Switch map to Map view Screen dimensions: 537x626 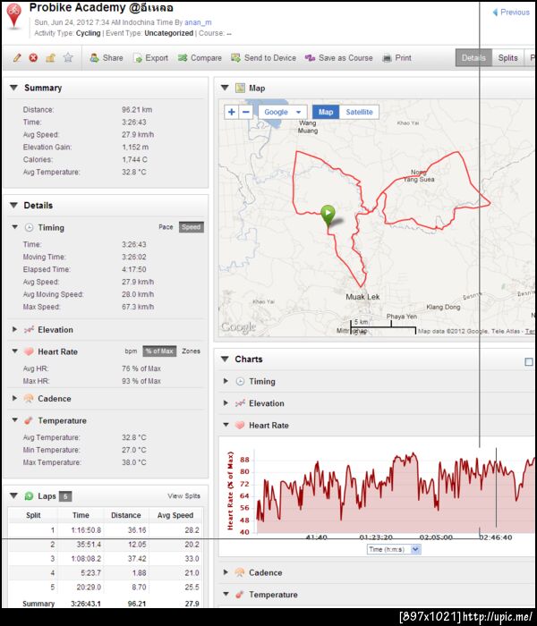tap(326, 112)
